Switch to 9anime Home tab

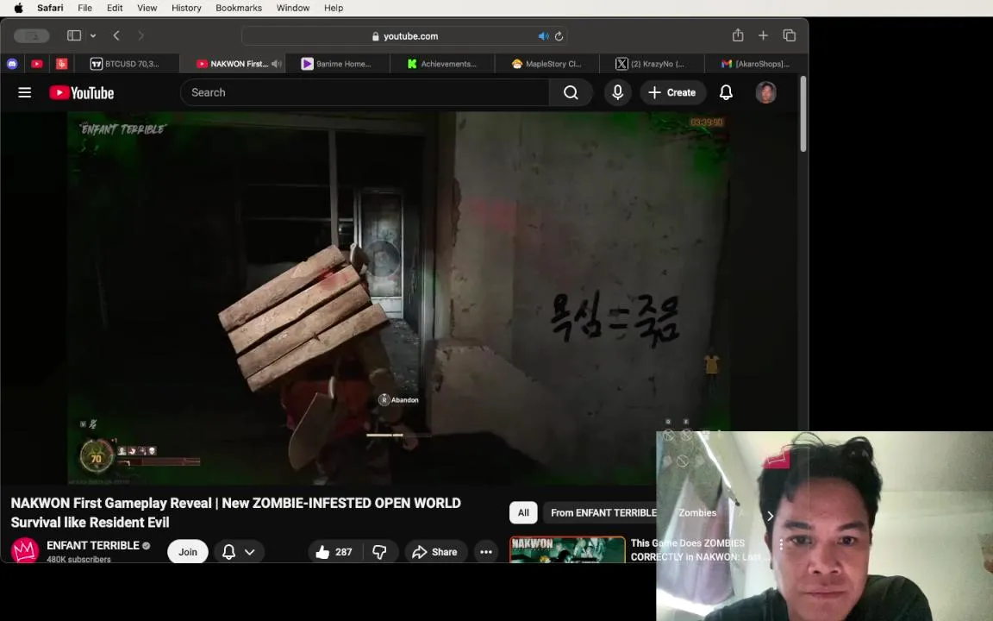click(x=337, y=63)
